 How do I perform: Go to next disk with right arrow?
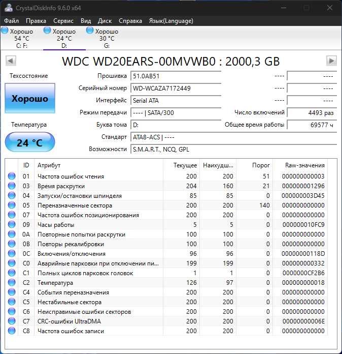[331, 61]
